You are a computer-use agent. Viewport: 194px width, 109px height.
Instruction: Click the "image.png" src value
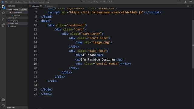pyautogui.click(x=101, y=42)
